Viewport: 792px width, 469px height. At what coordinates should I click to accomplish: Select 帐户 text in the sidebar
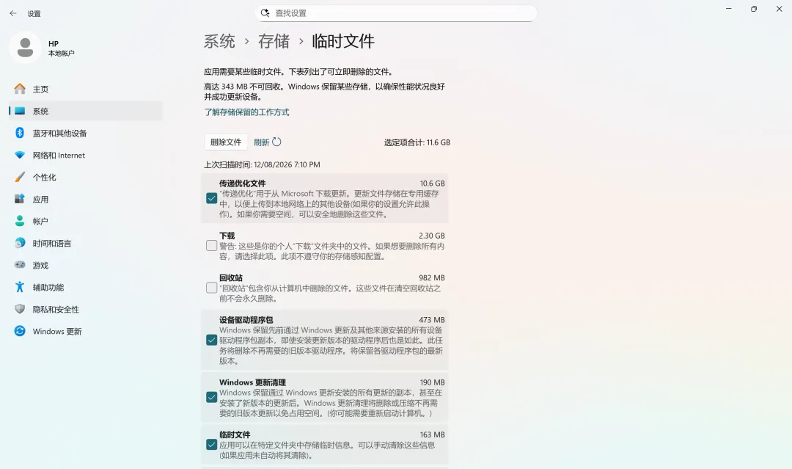pyautogui.click(x=40, y=222)
